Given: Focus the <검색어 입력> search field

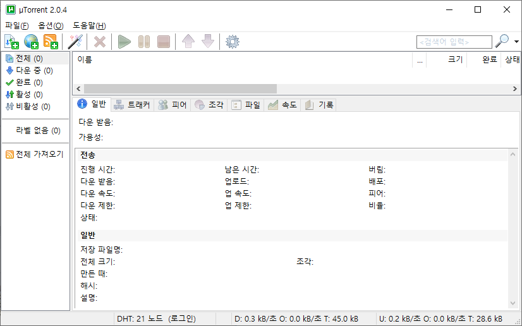Looking at the screenshot, I should (x=454, y=42).
